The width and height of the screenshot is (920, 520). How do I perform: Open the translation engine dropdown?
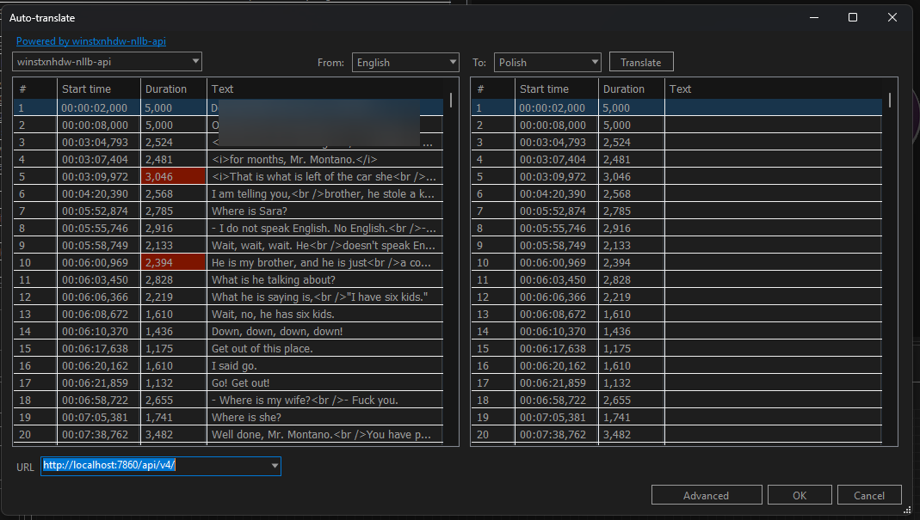coord(108,61)
